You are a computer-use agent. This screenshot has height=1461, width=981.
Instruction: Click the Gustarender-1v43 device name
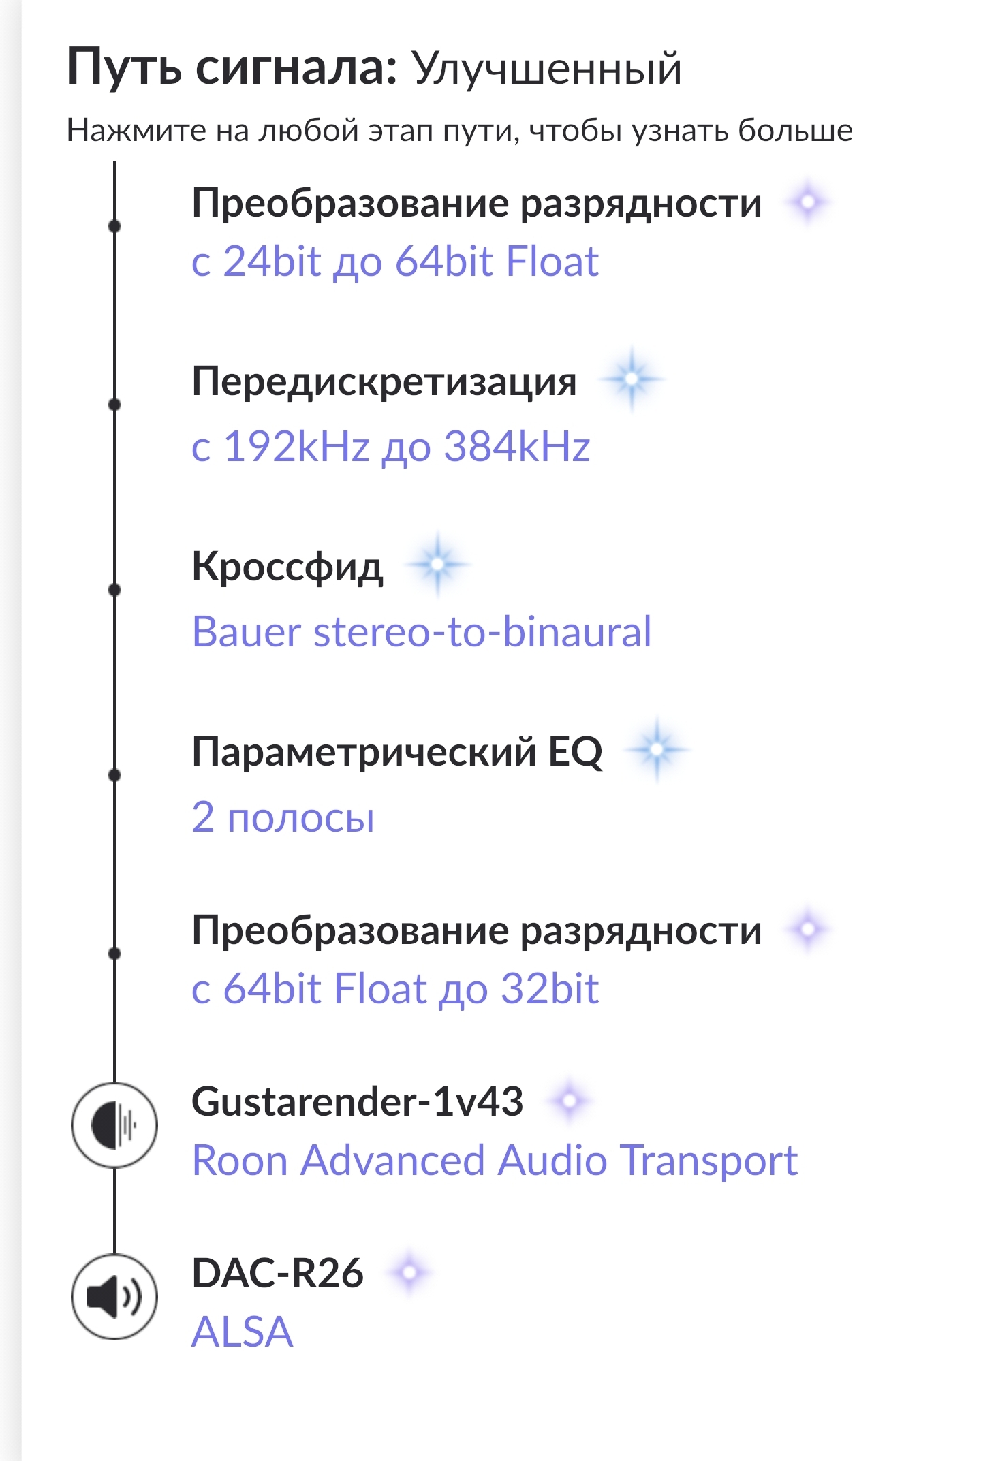(358, 1101)
